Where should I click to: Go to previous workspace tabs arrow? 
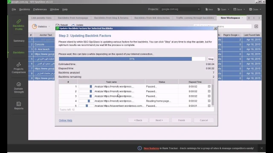click(x=254, y=18)
